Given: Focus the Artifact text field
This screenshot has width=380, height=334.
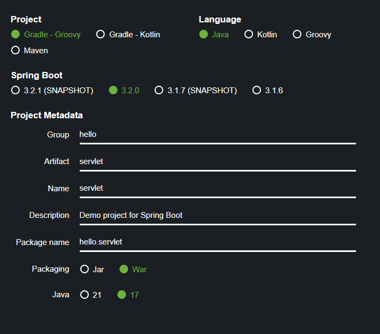Looking at the screenshot, I should click(217, 161).
